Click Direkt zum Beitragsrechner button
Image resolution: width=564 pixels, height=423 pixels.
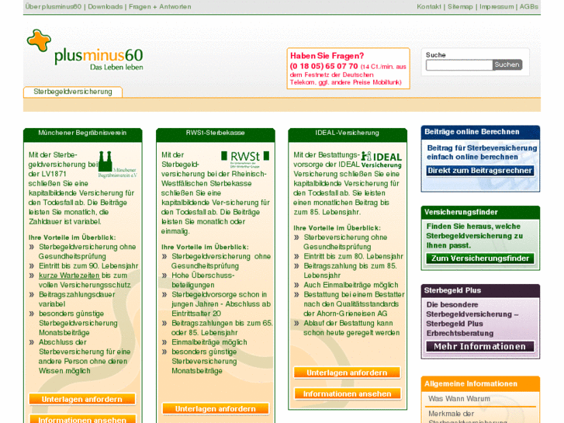(x=480, y=171)
